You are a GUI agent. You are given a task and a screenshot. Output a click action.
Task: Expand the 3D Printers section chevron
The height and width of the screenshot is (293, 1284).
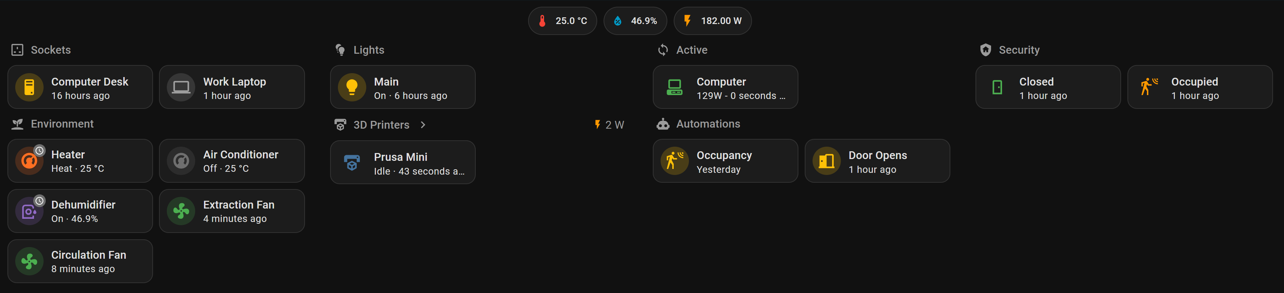(x=423, y=125)
